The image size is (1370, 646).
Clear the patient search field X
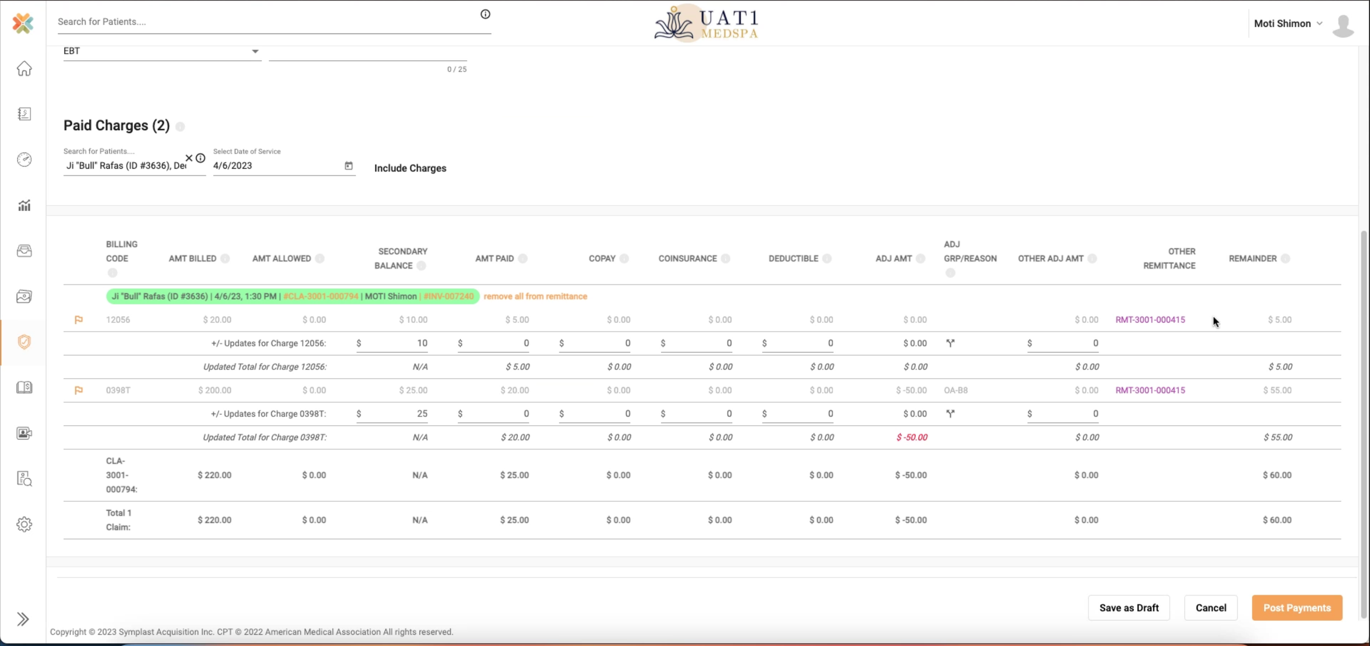click(189, 158)
